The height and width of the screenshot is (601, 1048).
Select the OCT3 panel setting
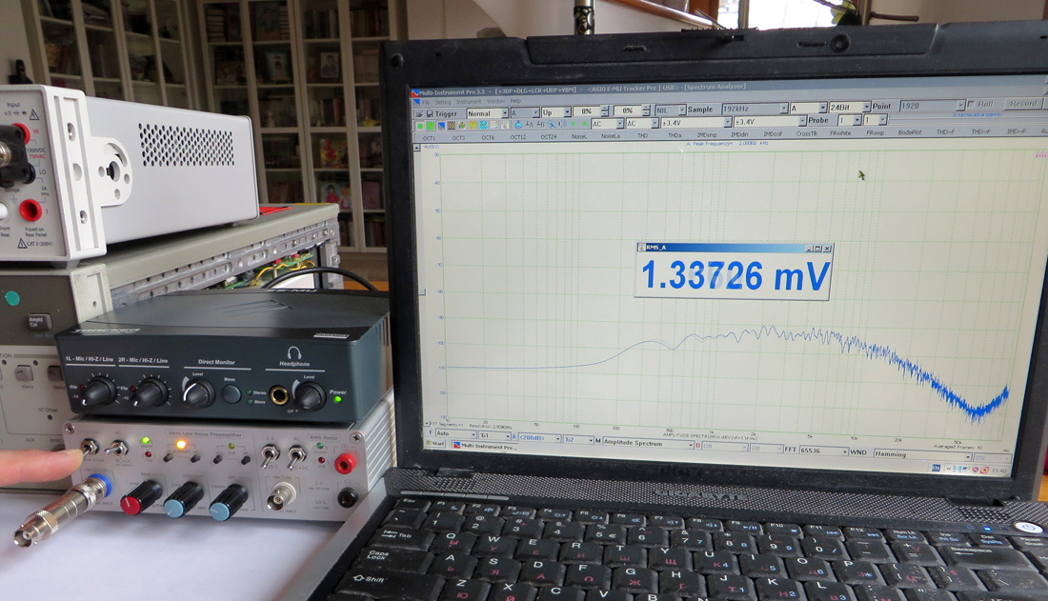click(458, 138)
